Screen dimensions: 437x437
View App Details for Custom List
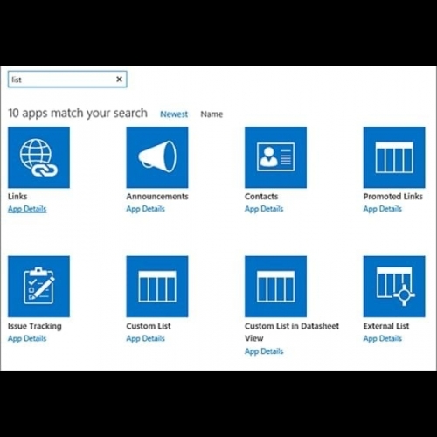click(146, 338)
